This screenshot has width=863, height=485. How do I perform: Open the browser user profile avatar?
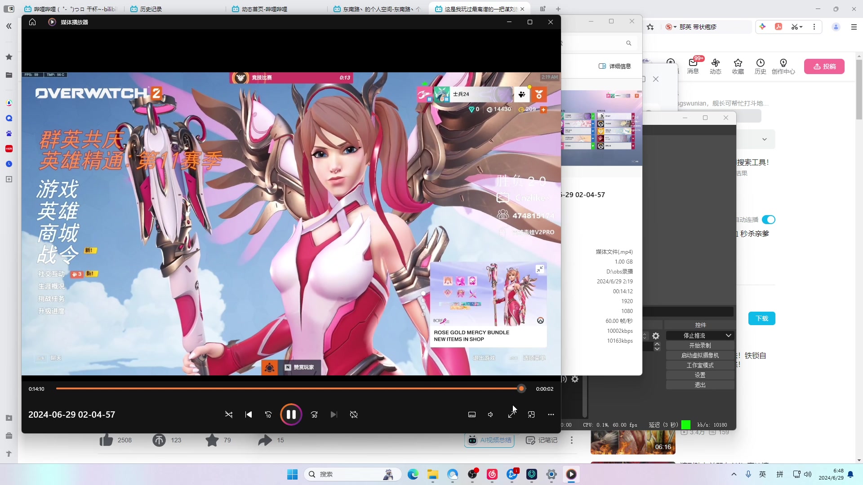[836, 27]
